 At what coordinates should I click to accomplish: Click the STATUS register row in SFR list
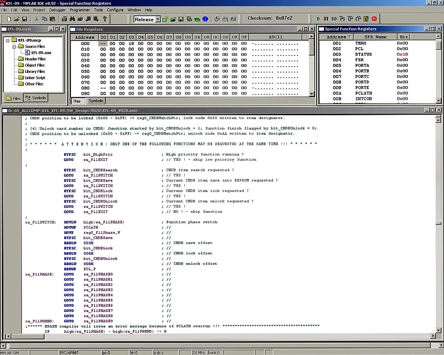pos(377,54)
